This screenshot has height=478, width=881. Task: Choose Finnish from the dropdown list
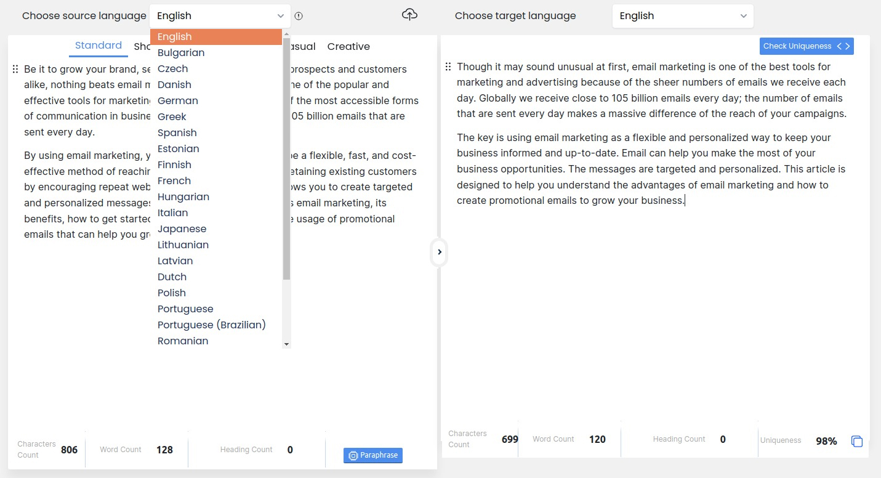point(216,165)
